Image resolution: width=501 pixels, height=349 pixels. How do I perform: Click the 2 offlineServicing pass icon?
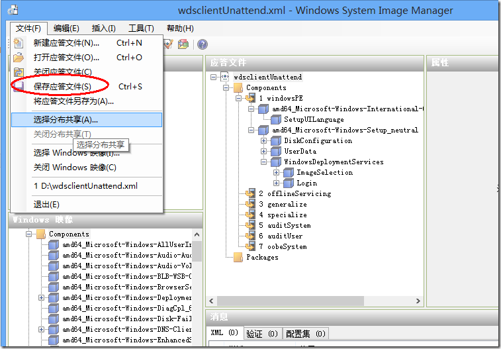click(250, 193)
